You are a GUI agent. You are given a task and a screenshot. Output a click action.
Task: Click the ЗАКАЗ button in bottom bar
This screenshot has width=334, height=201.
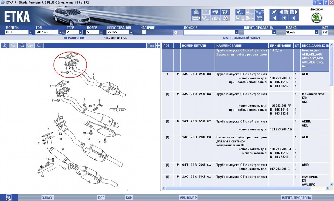pyautogui.click(x=47, y=198)
